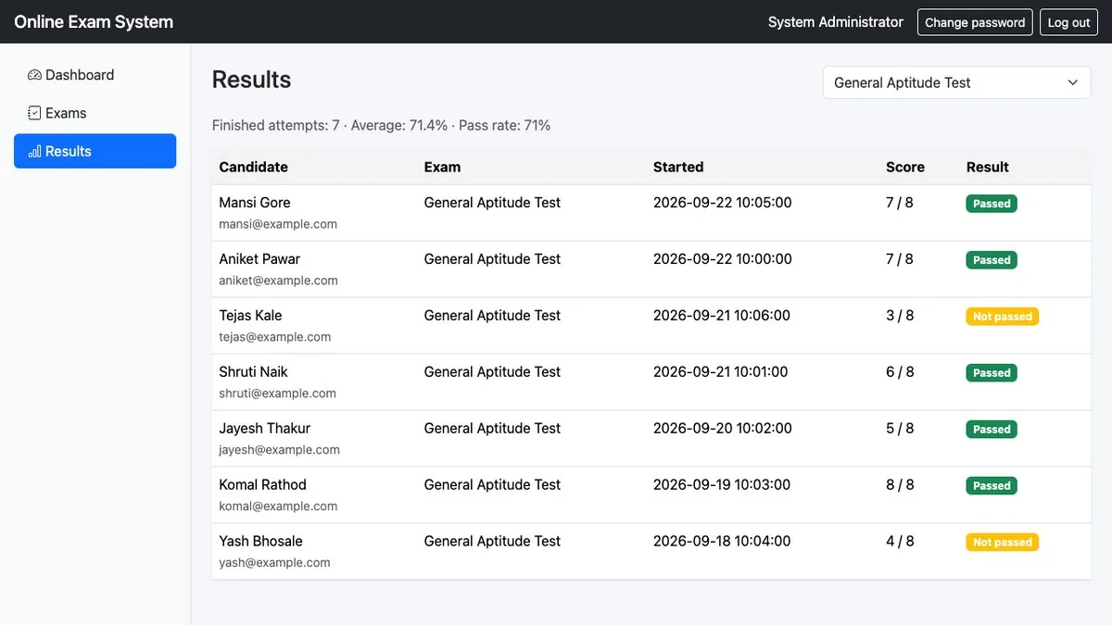Click start time 2026-09-20 10:02:00

[723, 429]
